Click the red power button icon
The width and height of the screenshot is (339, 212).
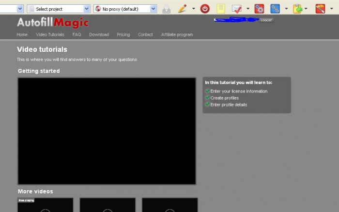205,9
